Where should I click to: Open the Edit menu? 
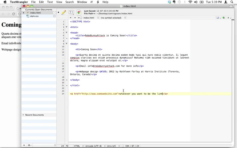[x=41, y=2]
